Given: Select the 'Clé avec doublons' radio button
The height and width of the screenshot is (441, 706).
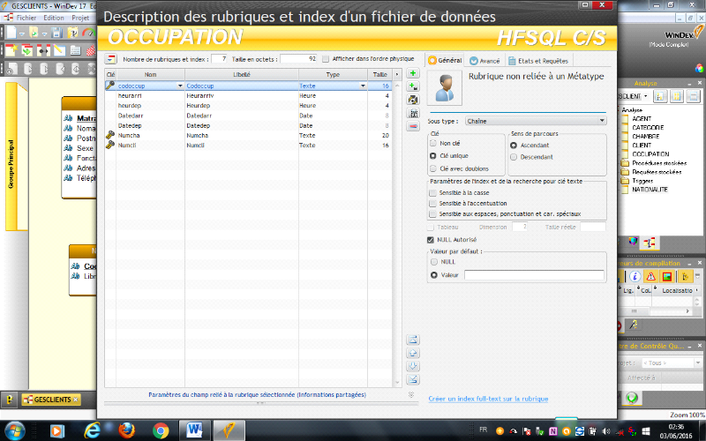Looking at the screenshot, I should [x=432, y=168].
